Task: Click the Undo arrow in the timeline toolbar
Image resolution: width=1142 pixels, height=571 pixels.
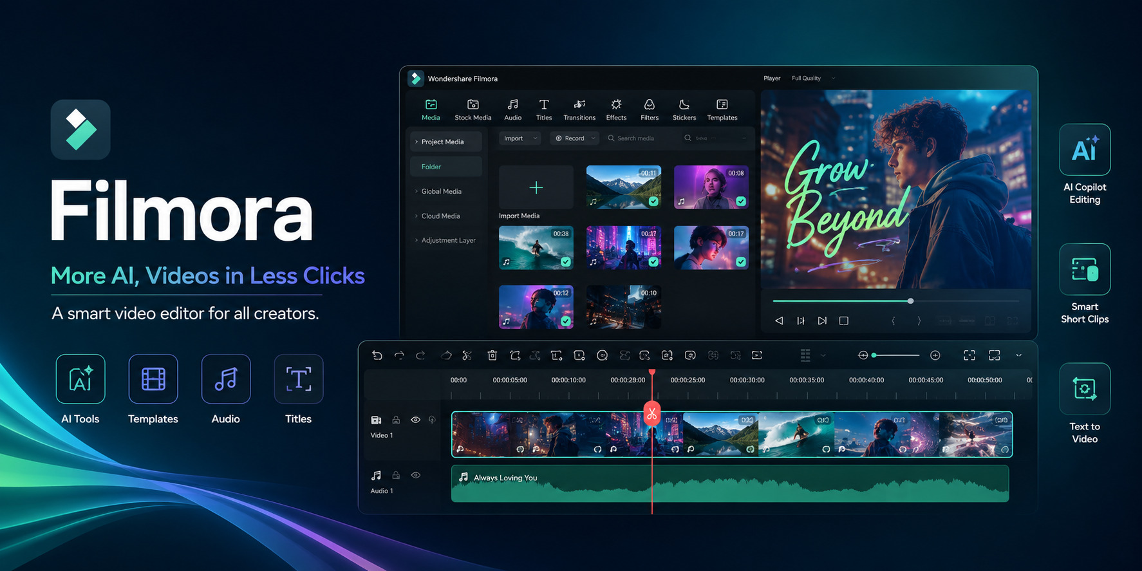Action: click(x=377, y=355)
